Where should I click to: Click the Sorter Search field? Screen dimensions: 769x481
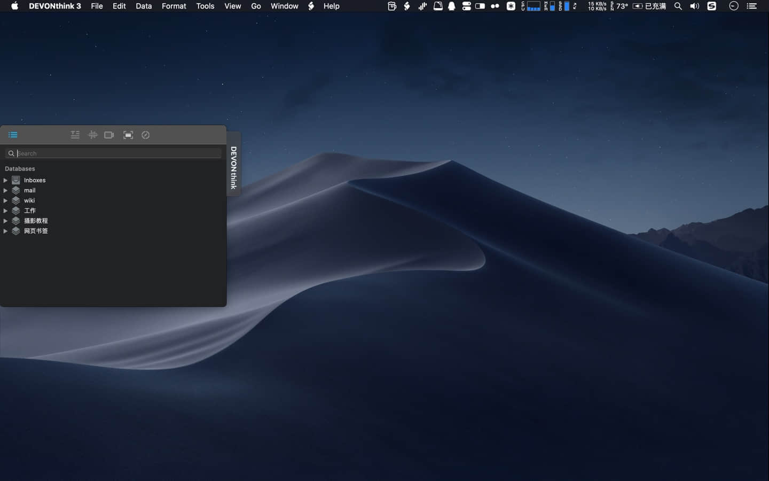[x=113, y=153]
